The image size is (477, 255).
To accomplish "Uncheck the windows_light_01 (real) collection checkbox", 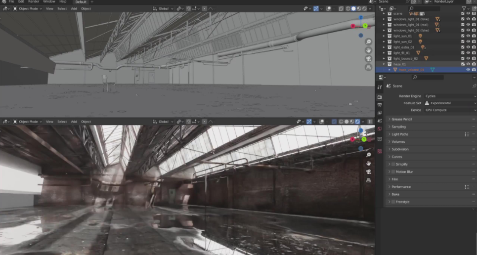I will tap(463, 25).
